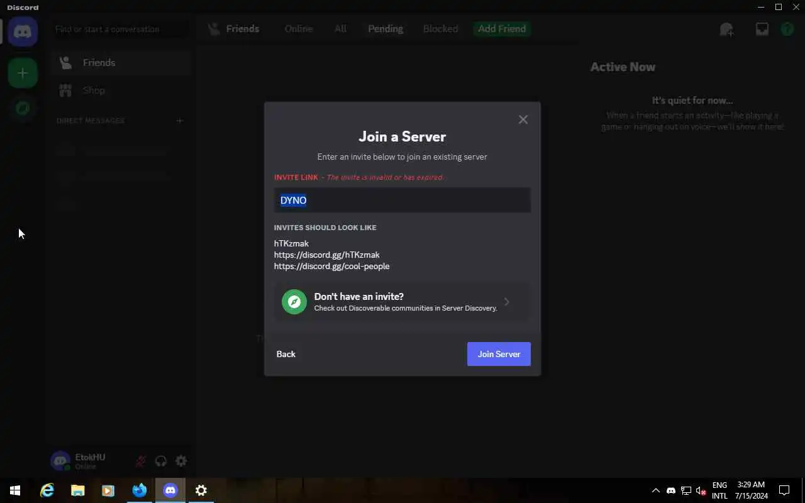
Task: Open the Windows notification center icon
Action: click(x=784, y=490)
